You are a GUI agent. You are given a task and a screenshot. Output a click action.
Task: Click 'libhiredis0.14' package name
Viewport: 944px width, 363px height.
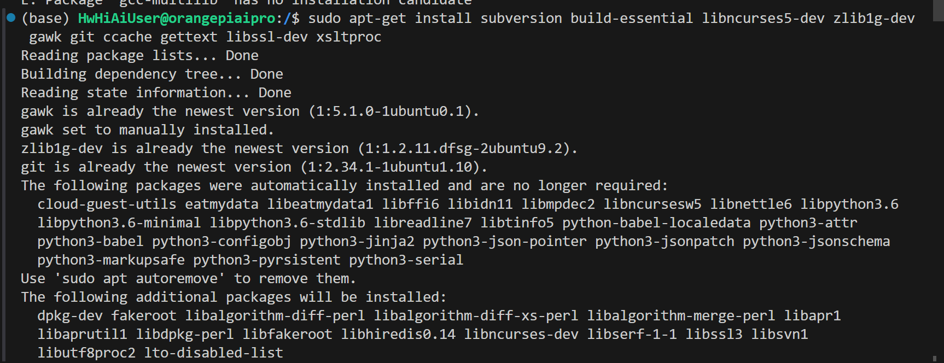coord(398,335)
